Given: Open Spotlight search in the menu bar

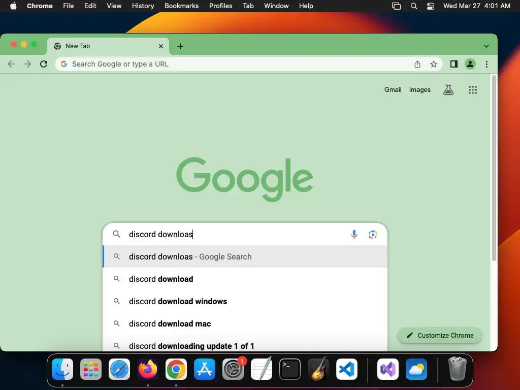Looking at the screenshot, I should coord(413,6).
